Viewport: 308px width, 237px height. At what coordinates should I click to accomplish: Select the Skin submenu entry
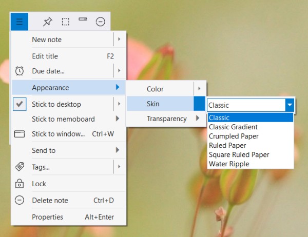(166, 104)
